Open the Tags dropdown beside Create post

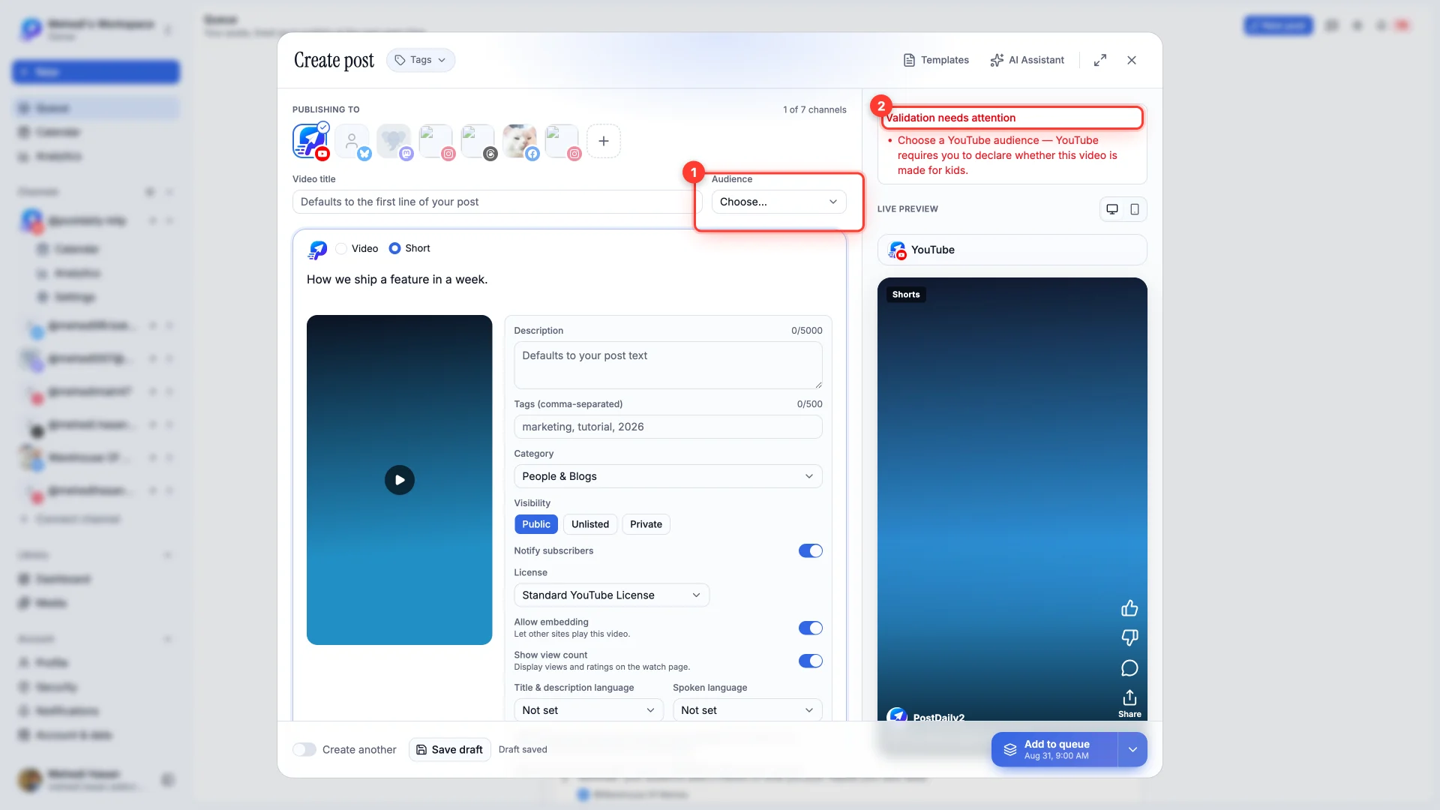tap(421, 60)
